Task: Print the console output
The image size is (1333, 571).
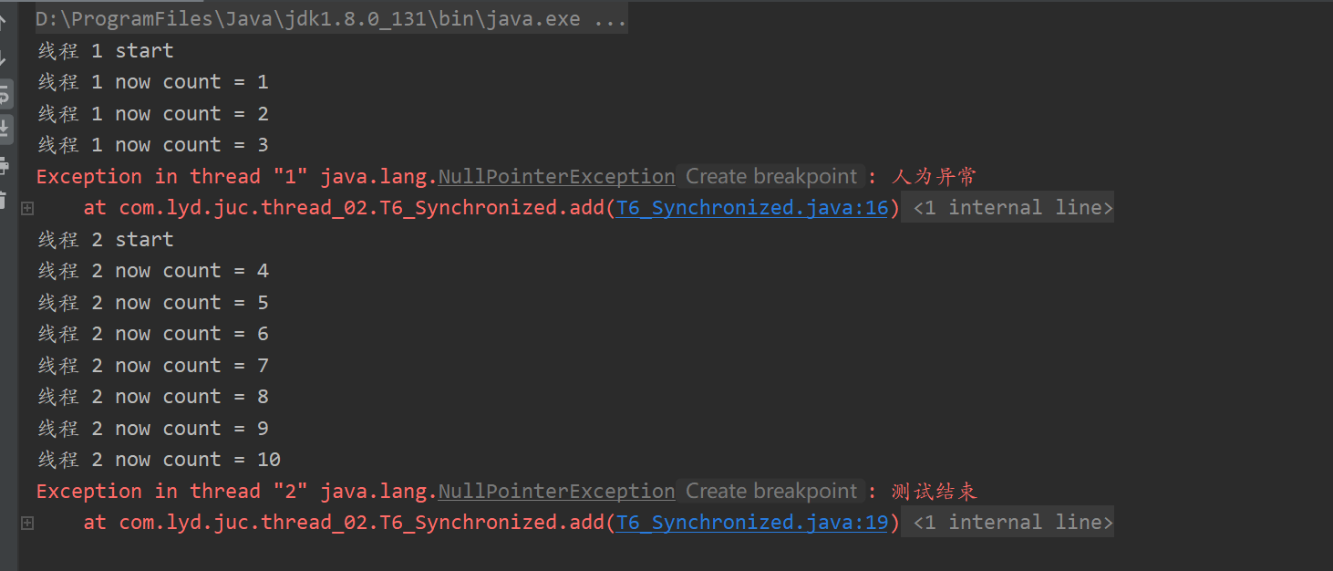Action: point(5,166)
